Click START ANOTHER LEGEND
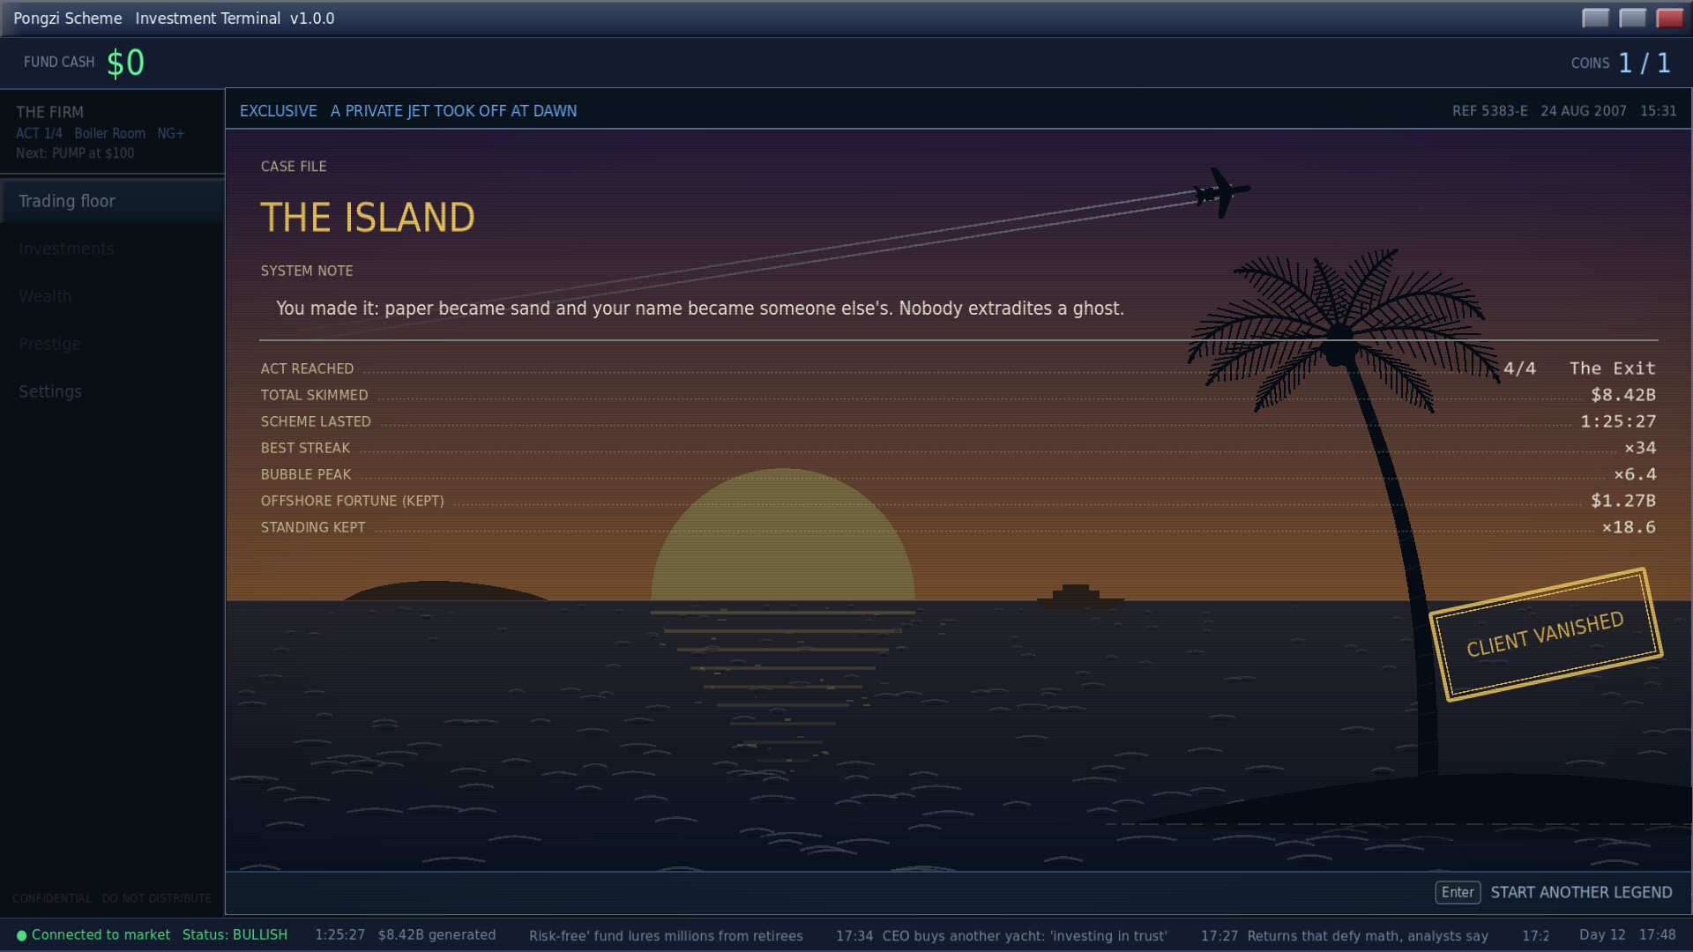This screenshot has height=952, width=1693. click(1581, 892)
